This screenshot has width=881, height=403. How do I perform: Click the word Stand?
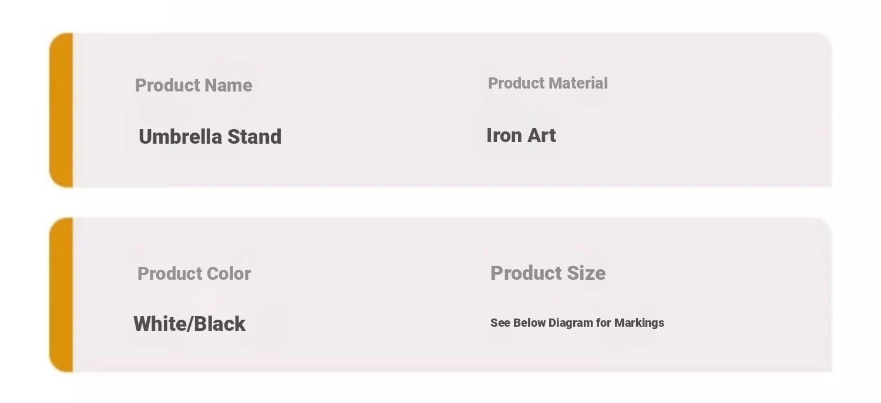coord(254,137)
